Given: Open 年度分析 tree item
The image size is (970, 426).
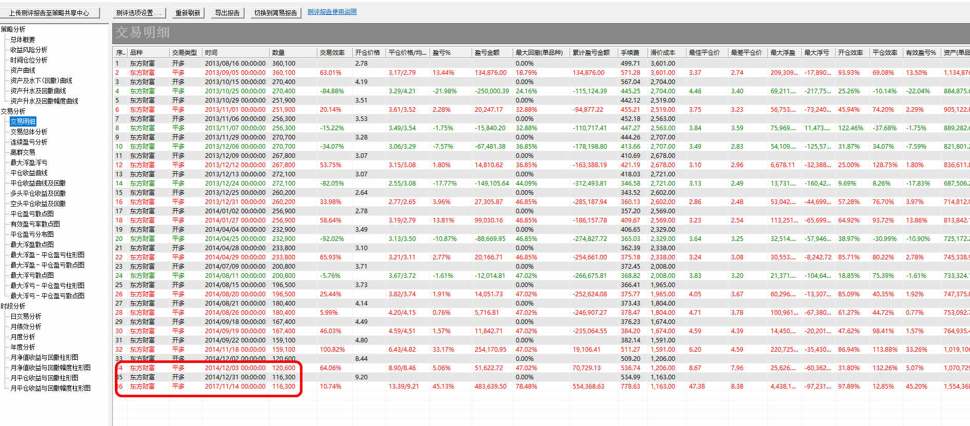Looking at the screenshot, I should (x=23, y=347).
